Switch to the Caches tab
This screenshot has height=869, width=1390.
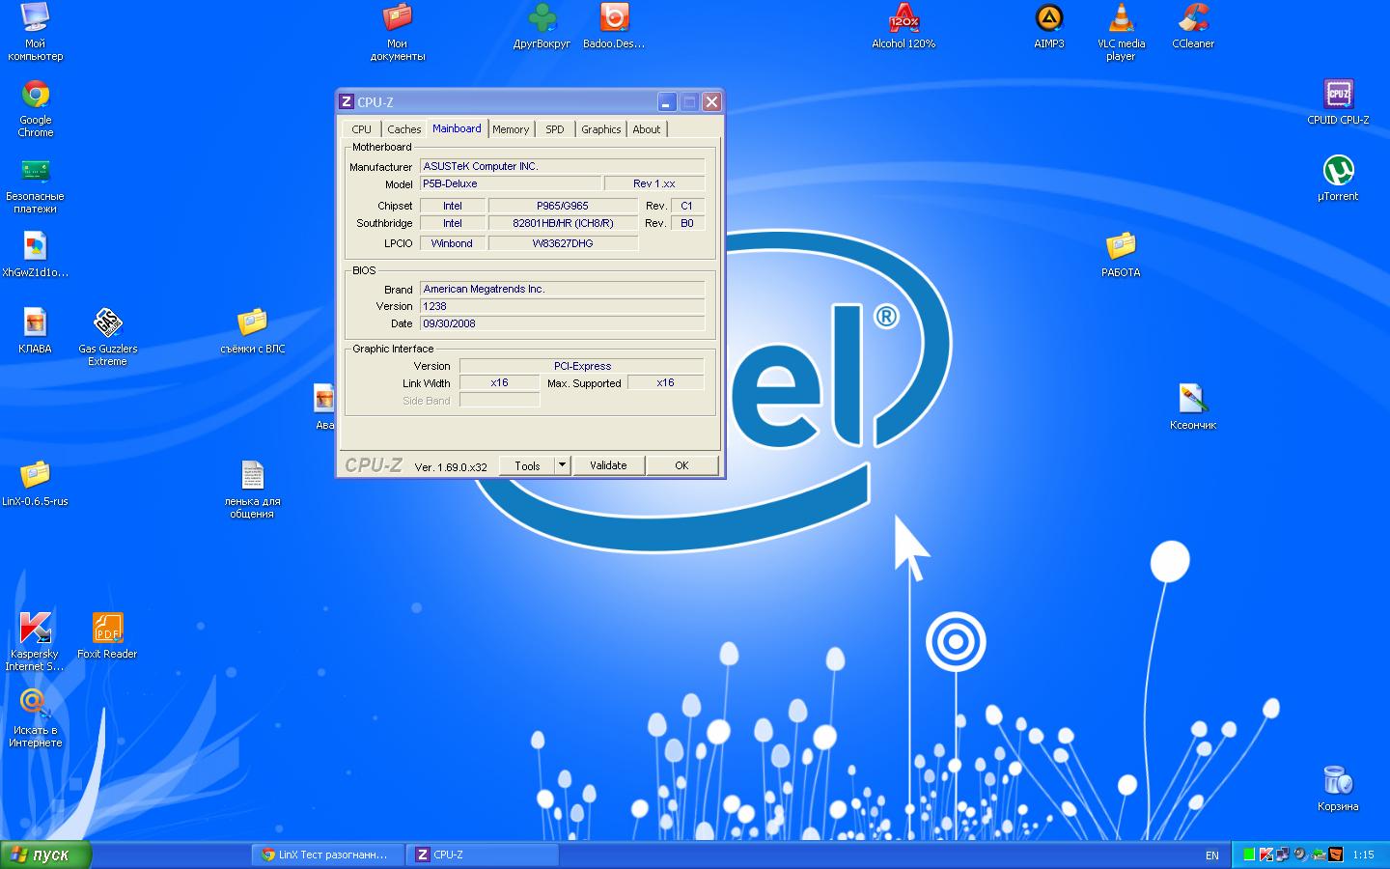point(403,129)
